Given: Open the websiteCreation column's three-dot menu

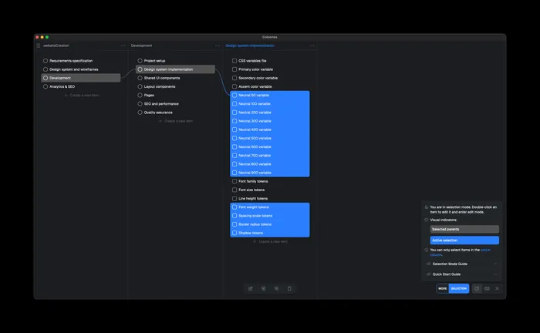Looking at the screenshot, I should tap(123, 45).
